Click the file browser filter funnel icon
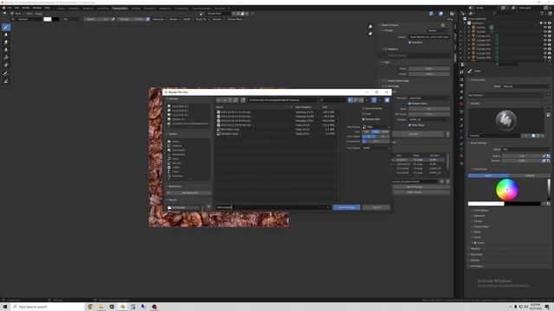 [374, 100]
